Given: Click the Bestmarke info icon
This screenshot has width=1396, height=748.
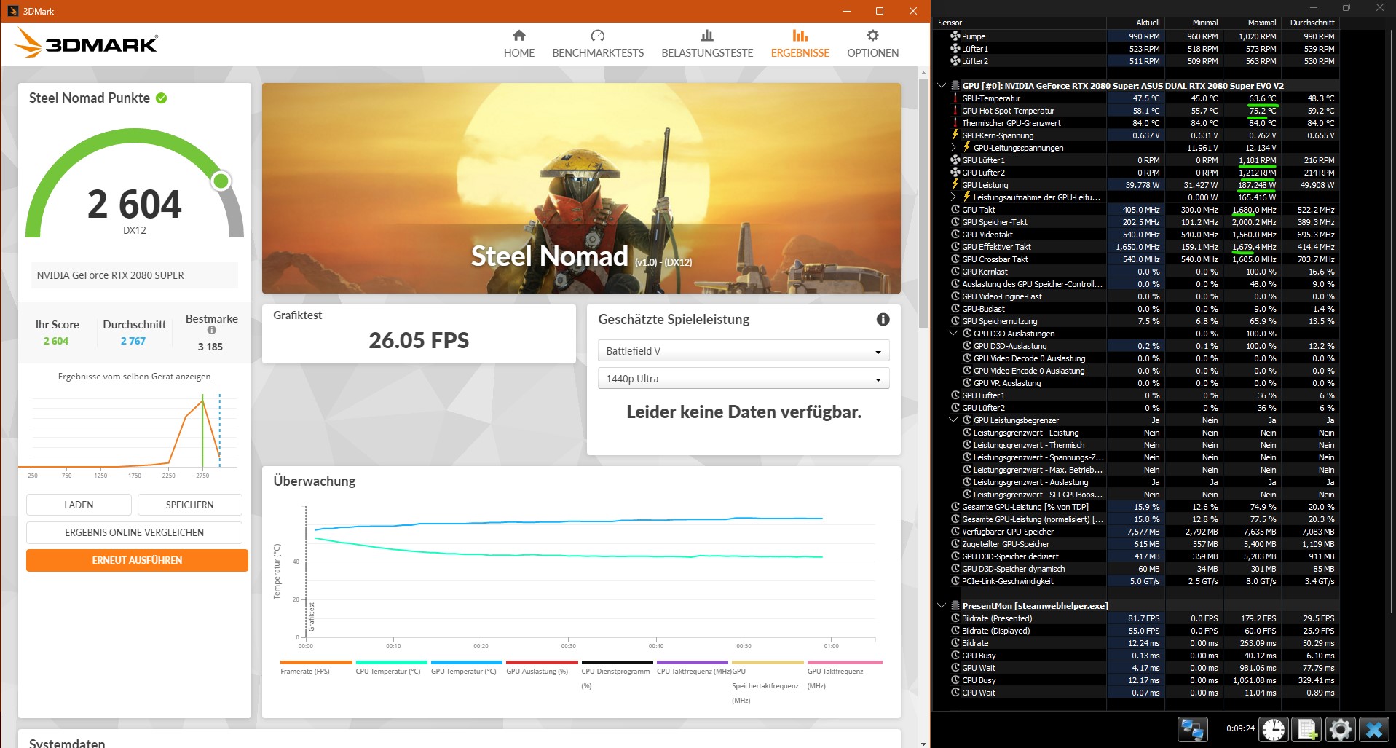Looking at the screenshot, I should 212,330.
